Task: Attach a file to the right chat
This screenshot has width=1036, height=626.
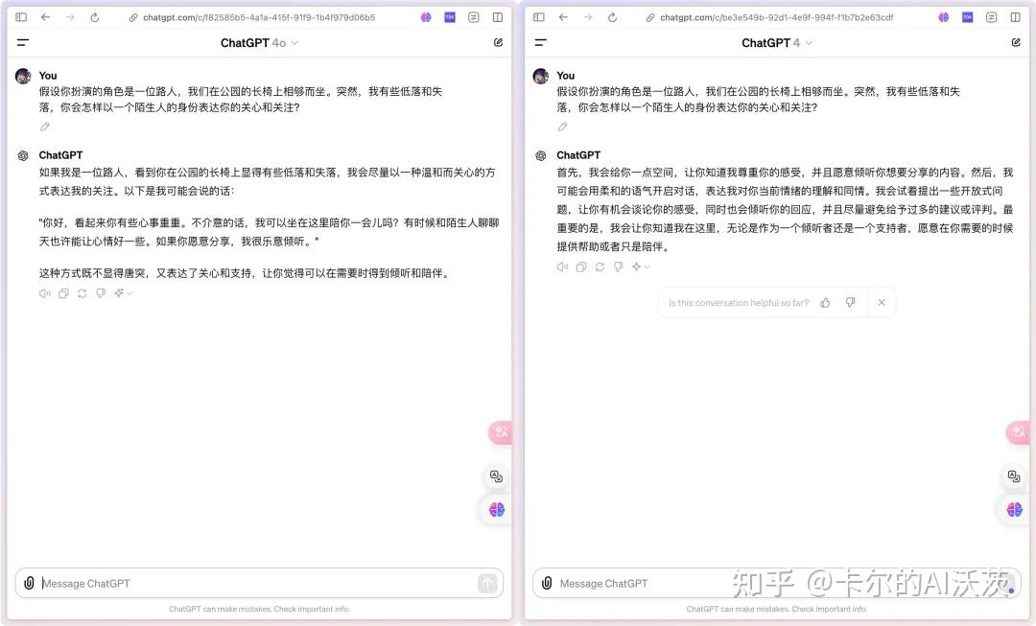Action: (547, 583)
